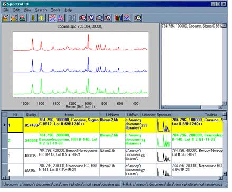Open the Edit menu
Screen dimensions: 232x192
(x=16, y=10)
